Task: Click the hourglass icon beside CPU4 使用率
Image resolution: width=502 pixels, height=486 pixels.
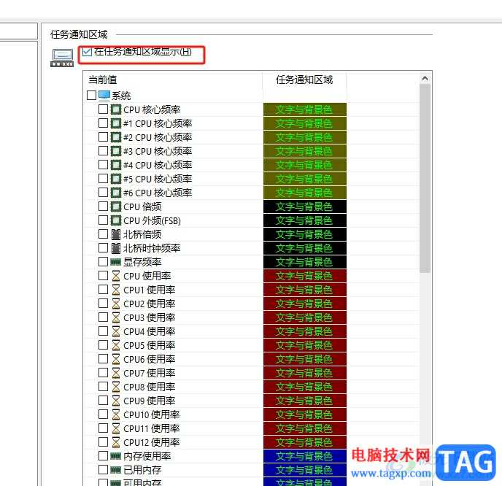Action: (116, 331)
